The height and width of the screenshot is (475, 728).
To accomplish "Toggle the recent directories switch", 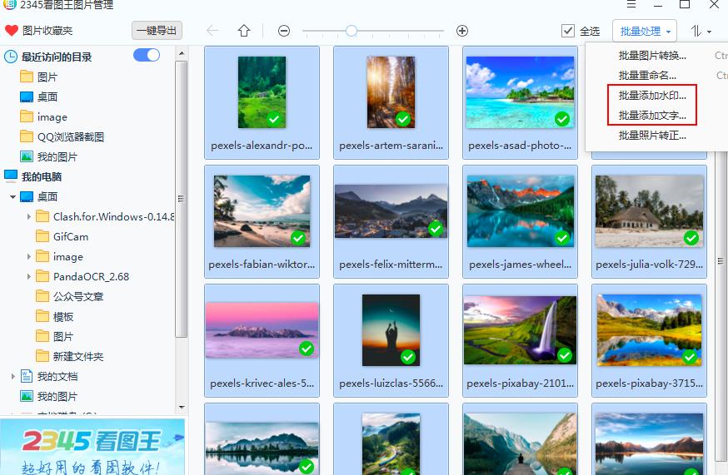I will [x=147, y=55].
